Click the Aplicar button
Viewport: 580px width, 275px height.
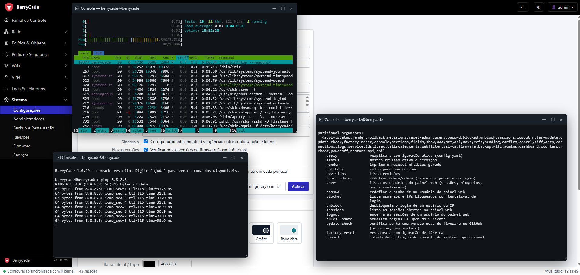pyautogui.click(x=298, y=186)
